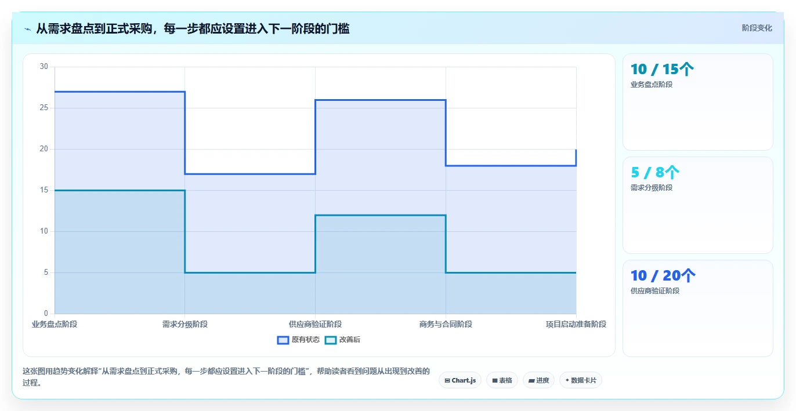This screenshot has height=411, width=796.
Task: Toggle the 改善后 legend swatch
Action: click(331, 340)
